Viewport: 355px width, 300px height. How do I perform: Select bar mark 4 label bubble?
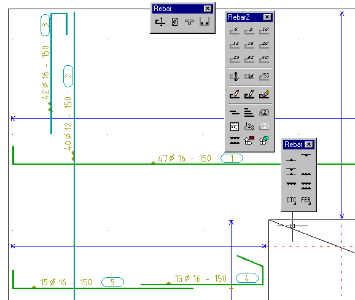click(247, 278)
